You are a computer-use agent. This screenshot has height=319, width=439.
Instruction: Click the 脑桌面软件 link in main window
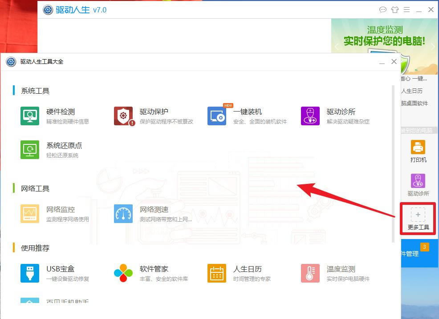(415, 104)
